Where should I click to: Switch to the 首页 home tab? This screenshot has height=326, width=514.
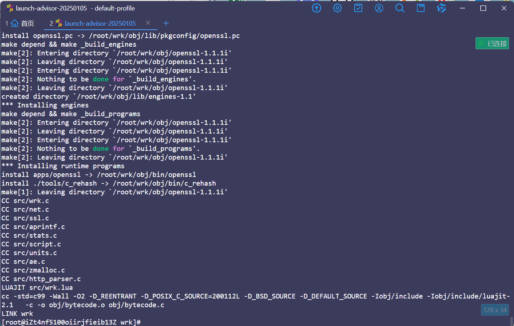click(x=27, y=24)
